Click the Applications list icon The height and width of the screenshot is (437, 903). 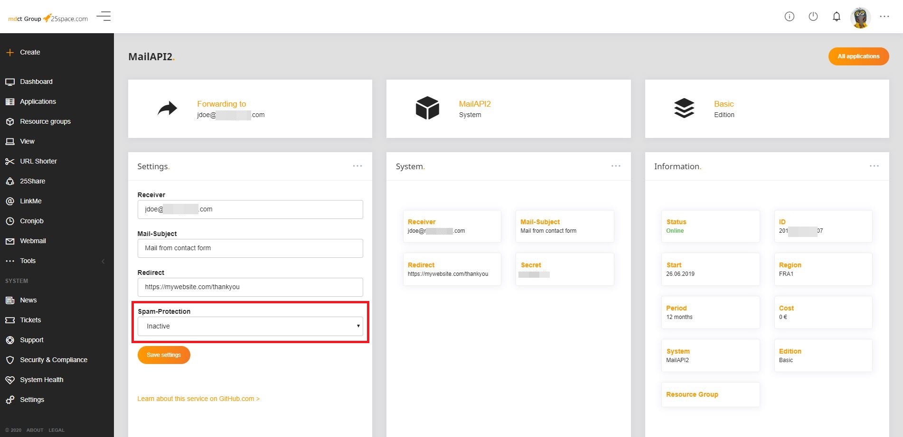pos(10,101)
